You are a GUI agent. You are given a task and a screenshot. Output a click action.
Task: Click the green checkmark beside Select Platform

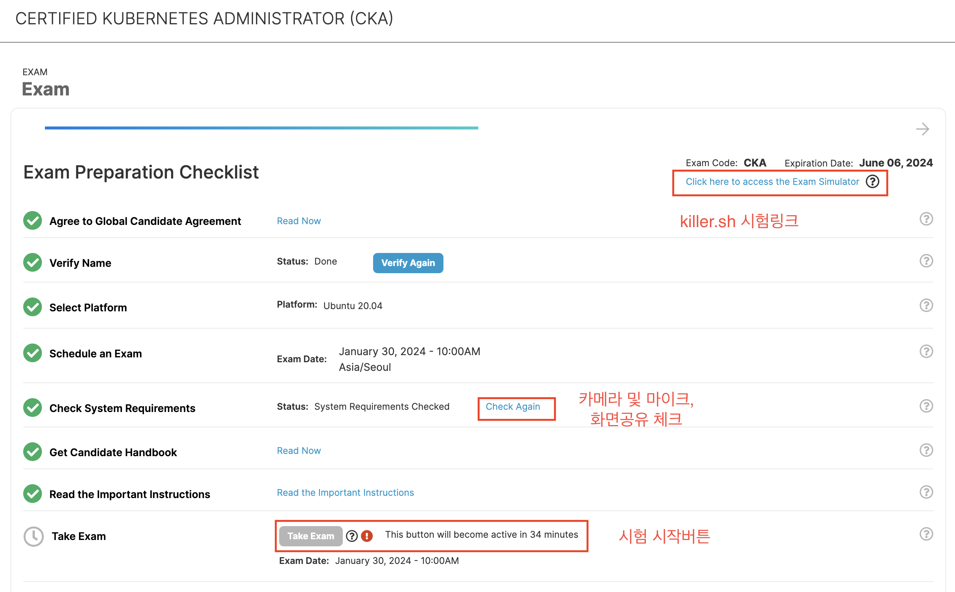(x=33, y=307)
